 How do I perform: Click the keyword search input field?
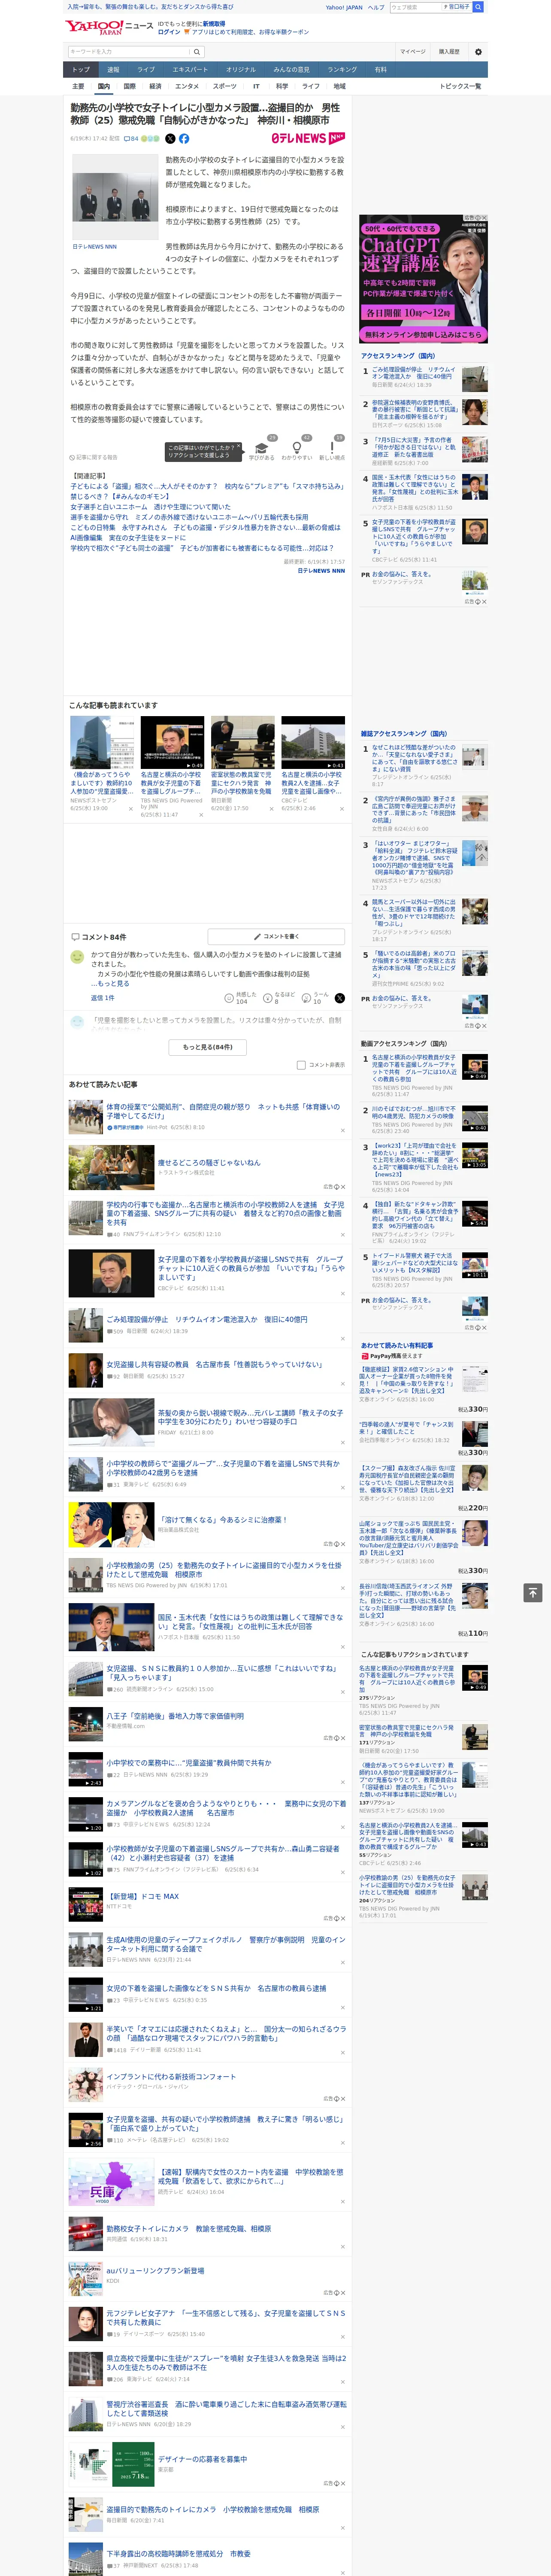tap(129, 52)
